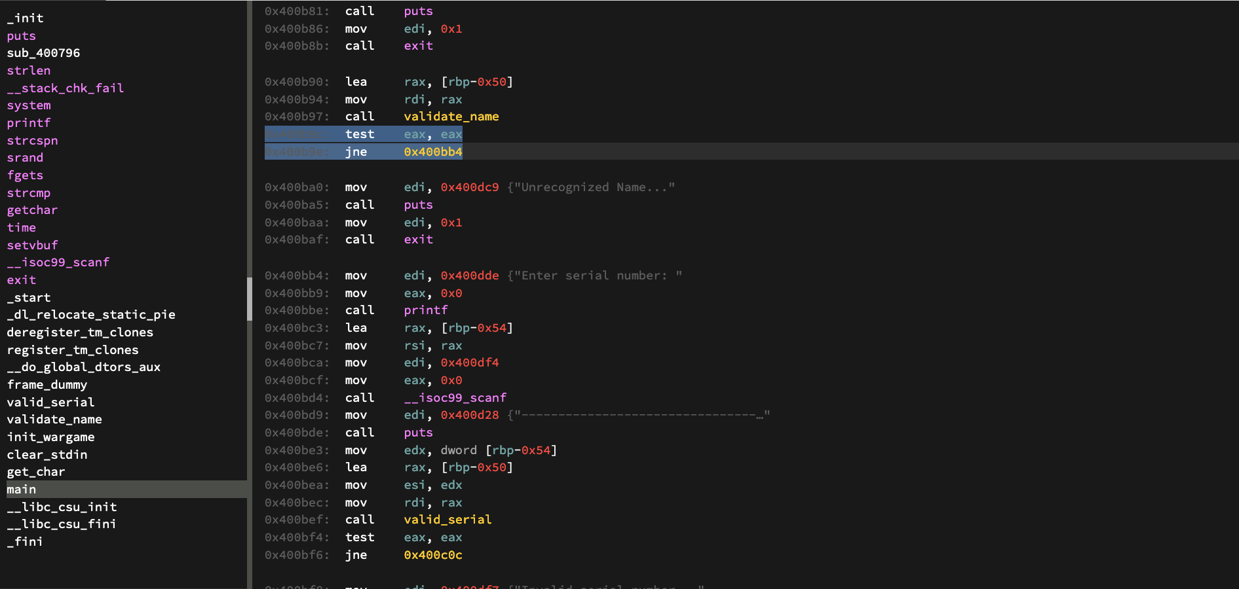This screenshot has height=589, width=1239.
Task: Click the puts call at 0x400ba5
Action: pyautogui.click(x=418, y=205)
